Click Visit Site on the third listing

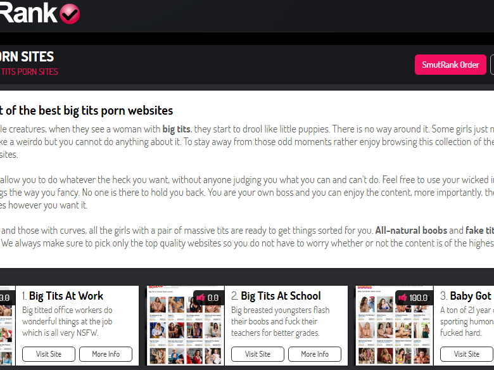[467, 354]
